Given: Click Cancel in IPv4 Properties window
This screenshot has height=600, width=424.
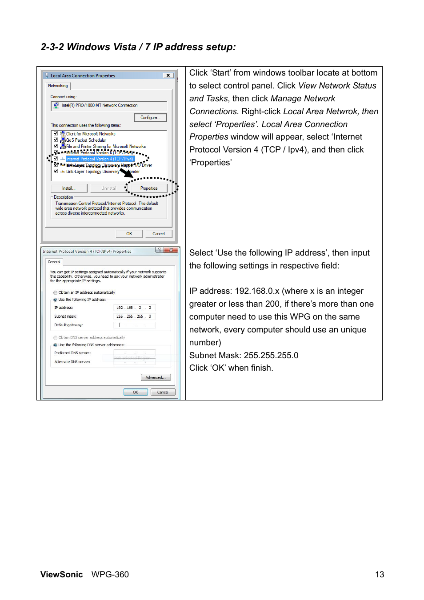Looking at the screenshot, I should (163, 392).
